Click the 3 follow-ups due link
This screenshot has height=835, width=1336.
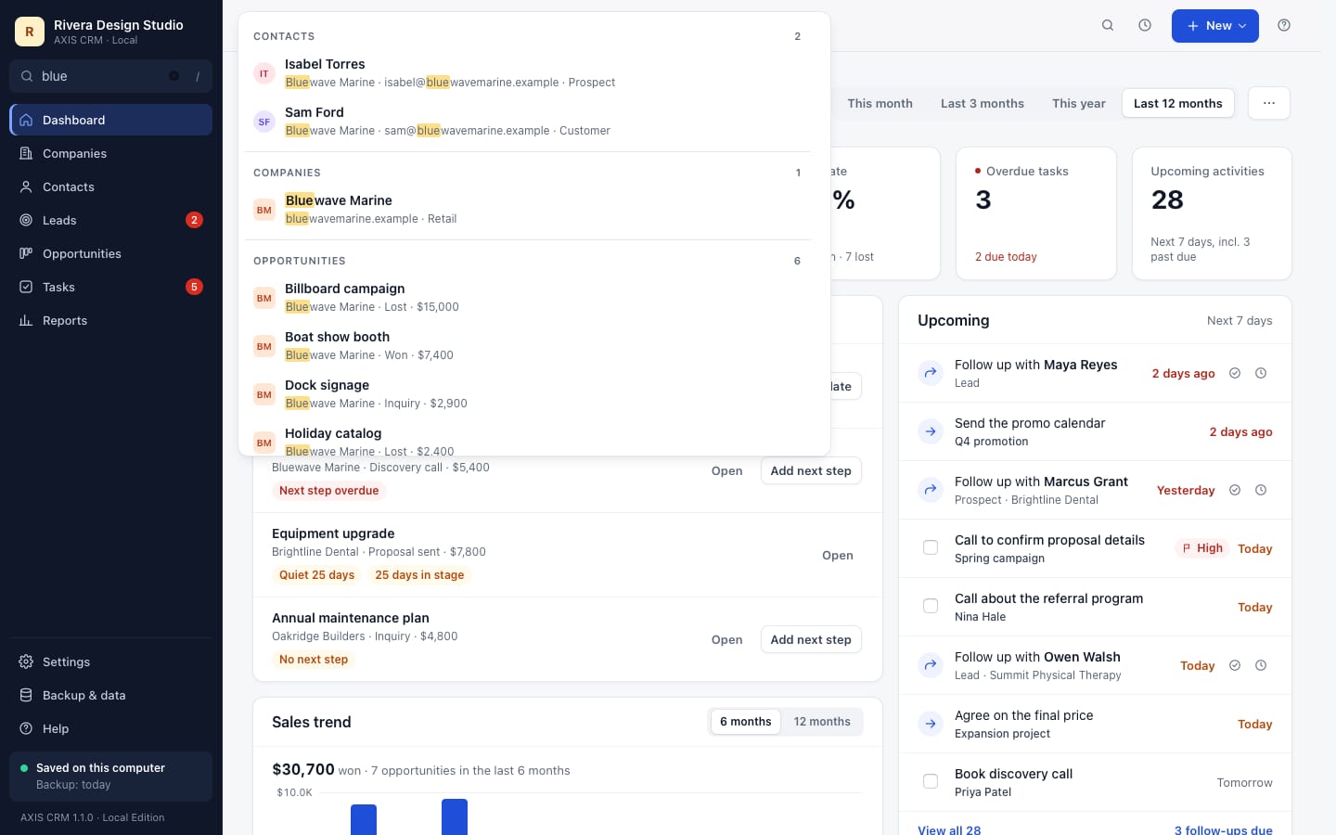pos(1223,829)
